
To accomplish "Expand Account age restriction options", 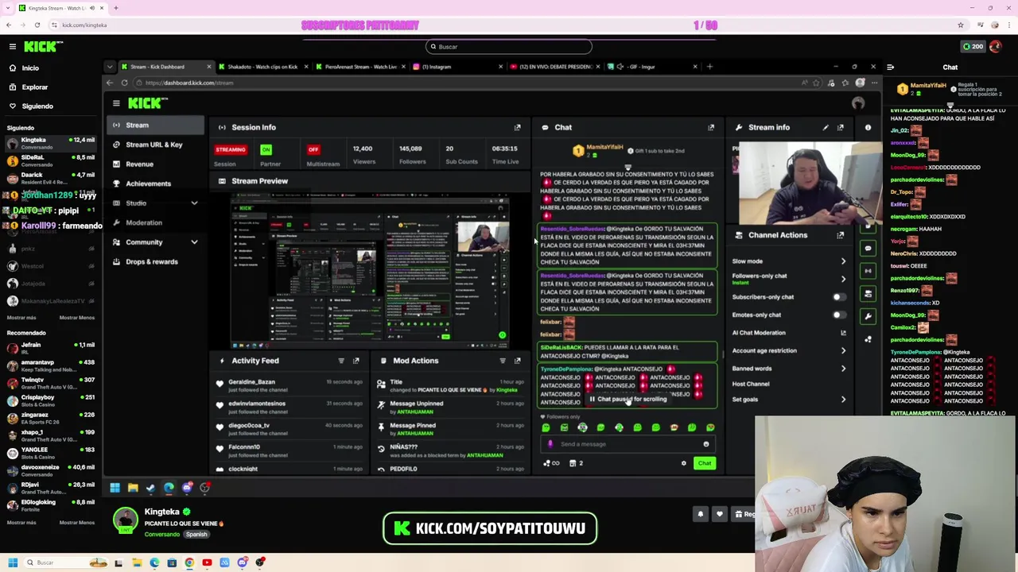I will 843,350.
